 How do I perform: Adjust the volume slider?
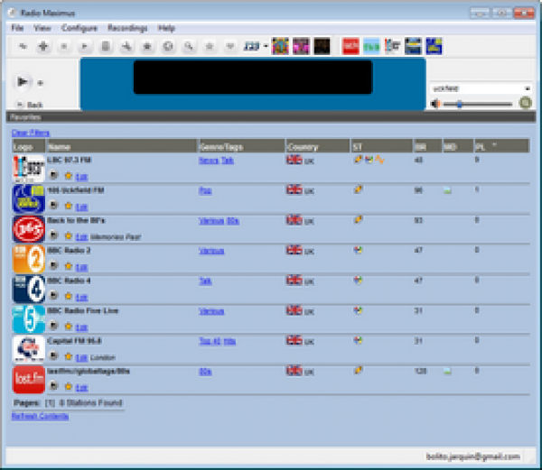click(477, 104)
